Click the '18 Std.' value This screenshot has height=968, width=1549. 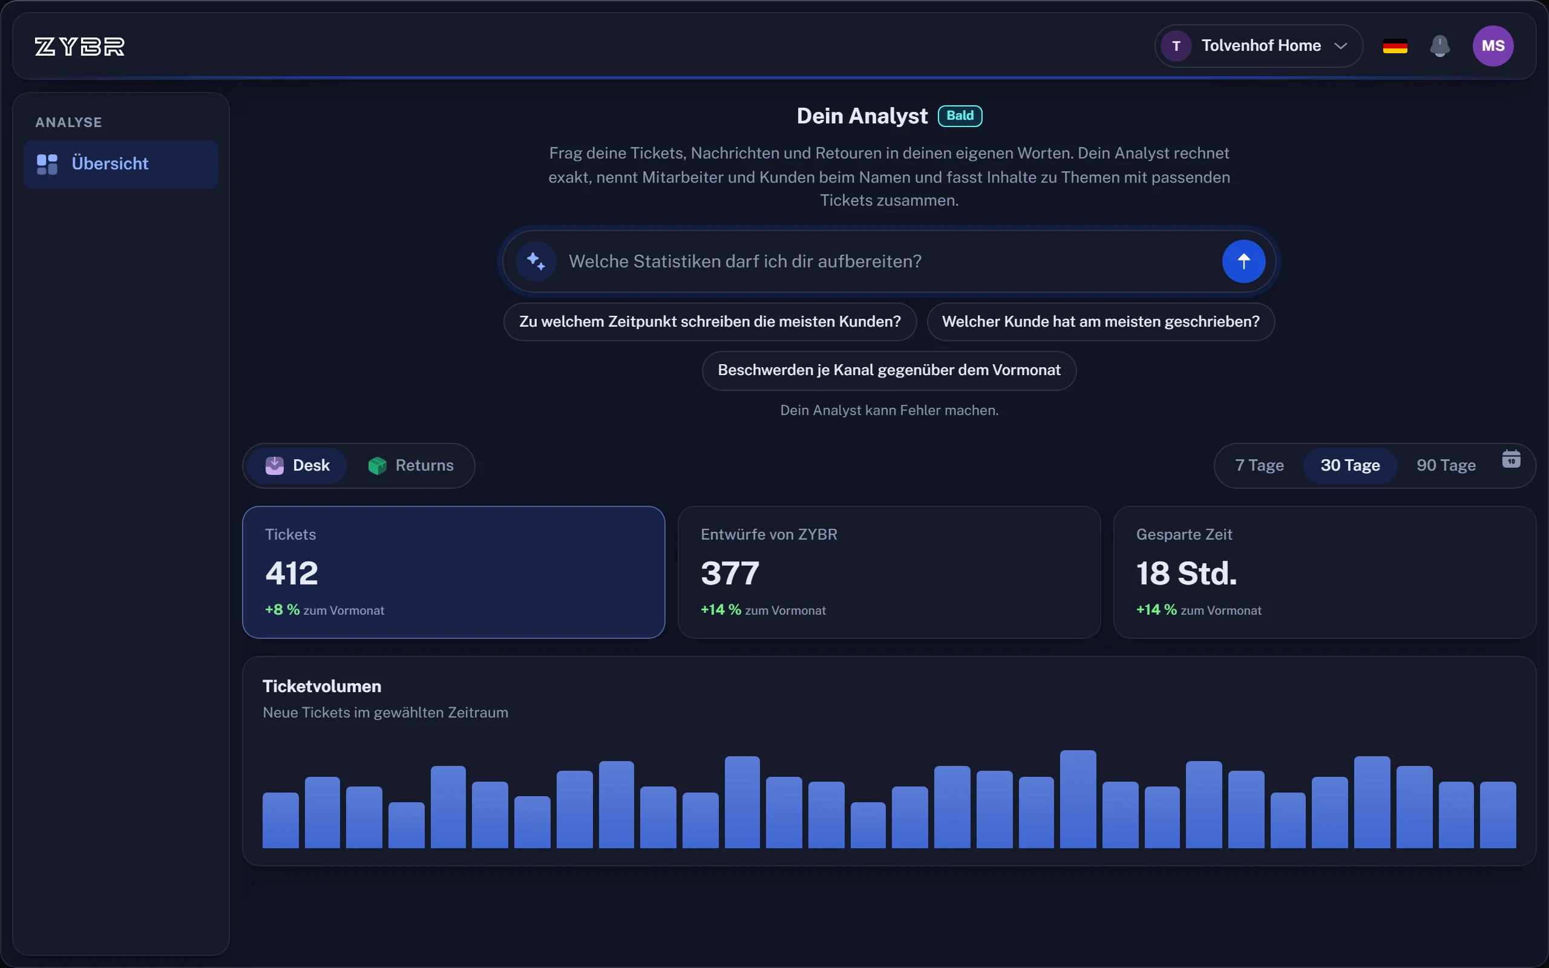pyautogui.click(x=1186, y=573)
